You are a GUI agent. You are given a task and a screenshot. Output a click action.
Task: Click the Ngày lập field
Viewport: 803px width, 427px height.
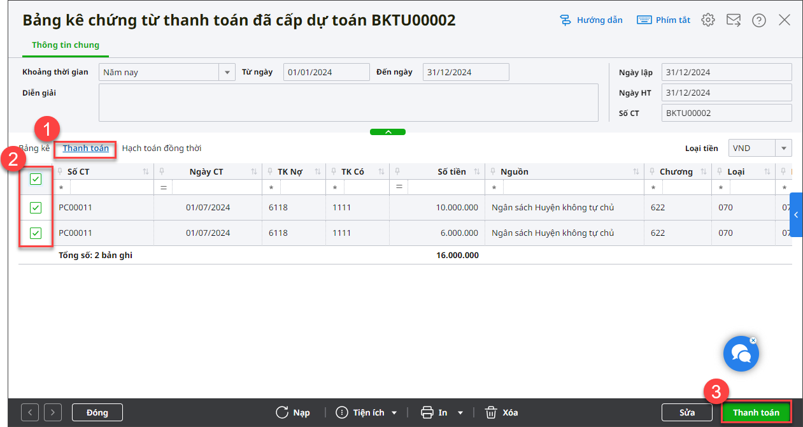[727, 72]
